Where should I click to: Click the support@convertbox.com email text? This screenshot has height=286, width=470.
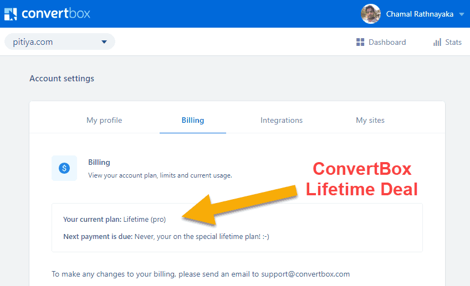305,274
